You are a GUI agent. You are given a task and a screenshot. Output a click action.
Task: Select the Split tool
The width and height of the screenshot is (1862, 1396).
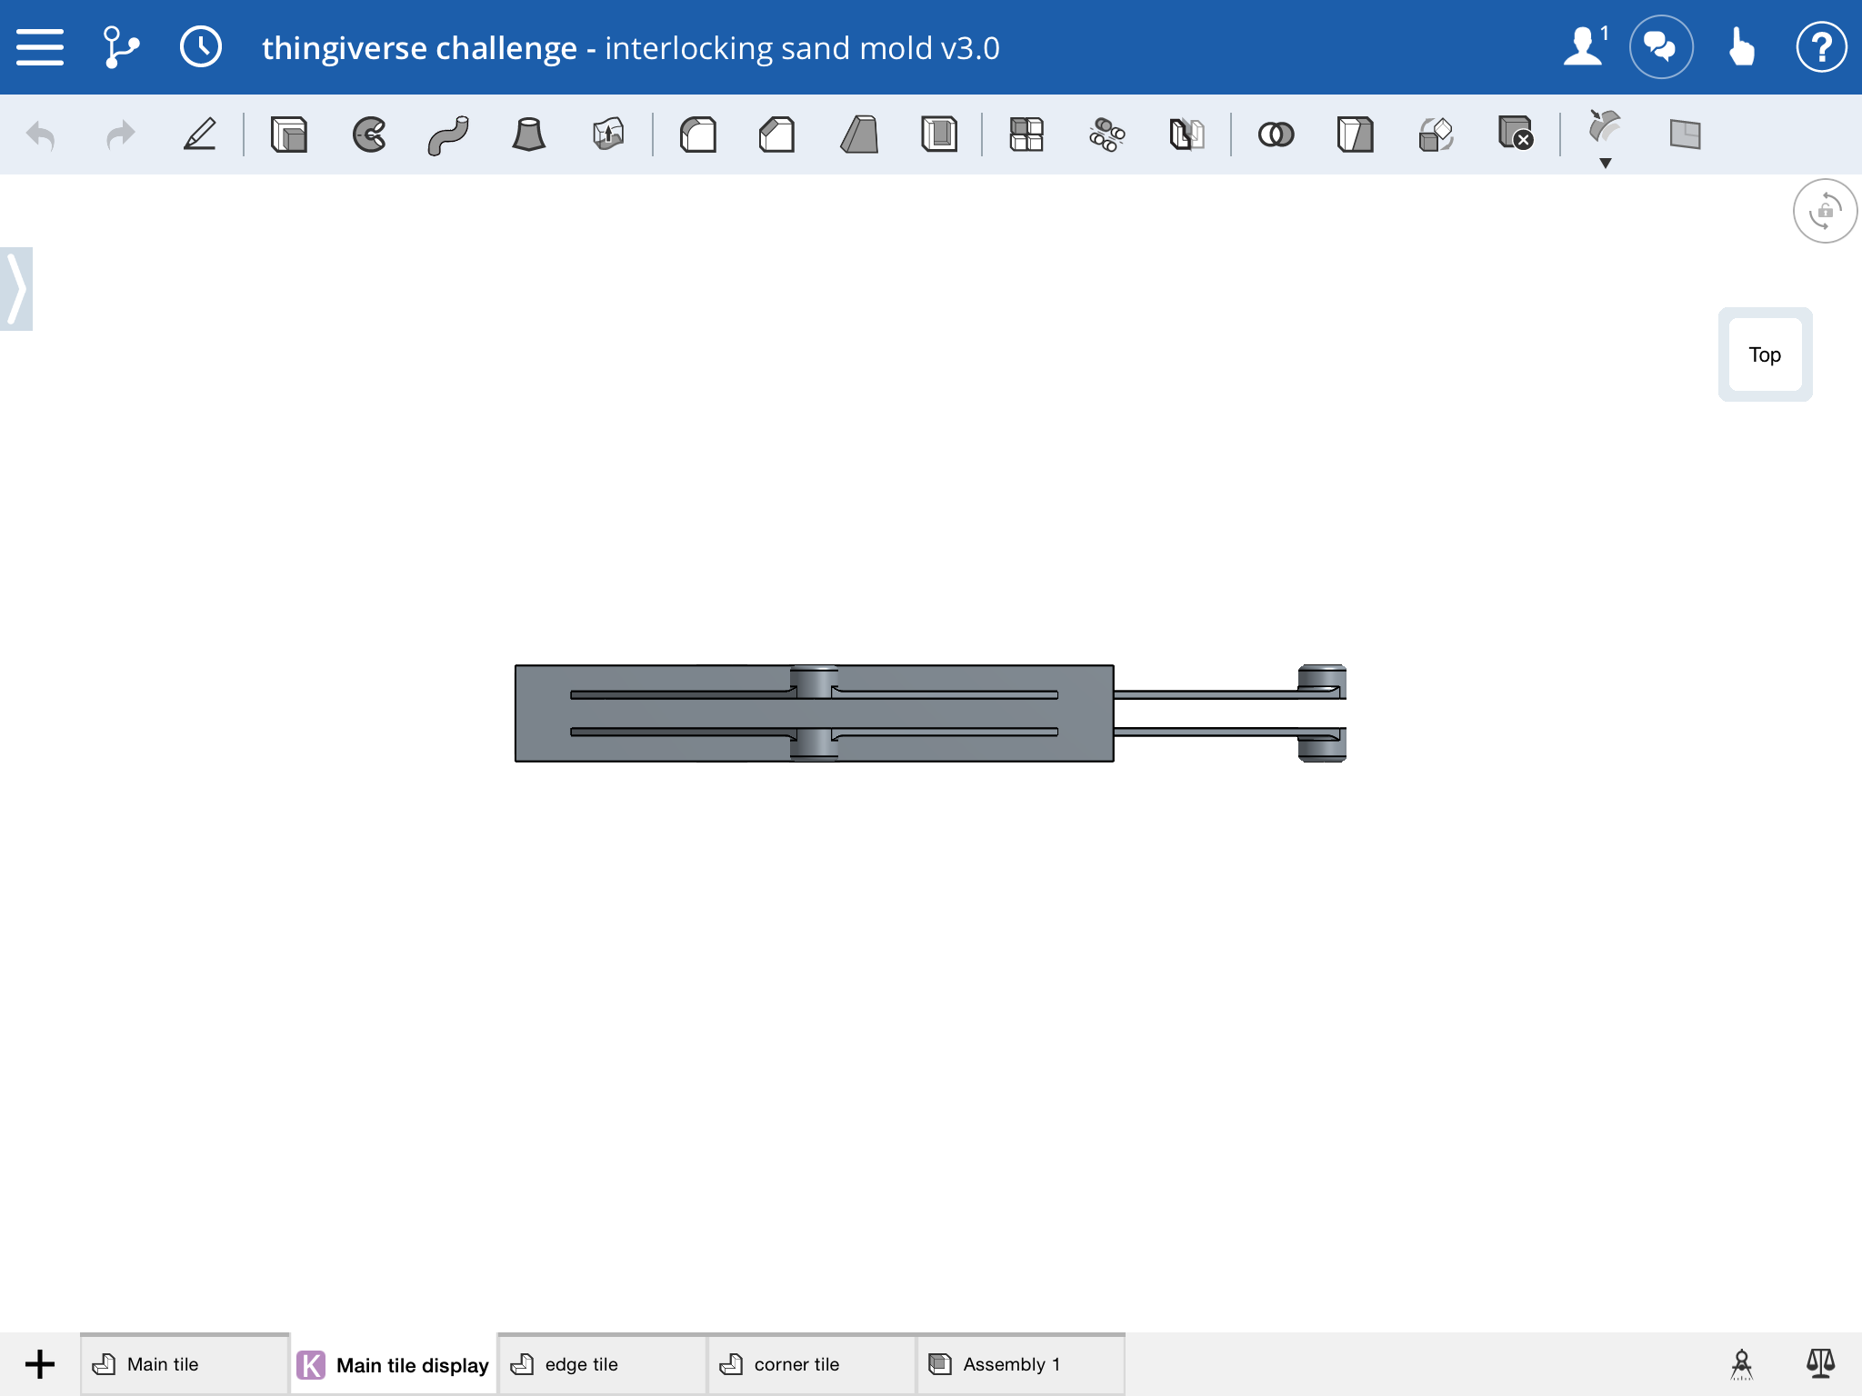coord(1356,135)
